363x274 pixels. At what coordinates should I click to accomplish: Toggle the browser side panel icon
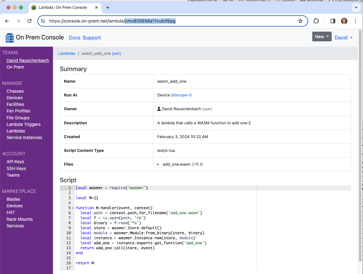tap(333, 21)
